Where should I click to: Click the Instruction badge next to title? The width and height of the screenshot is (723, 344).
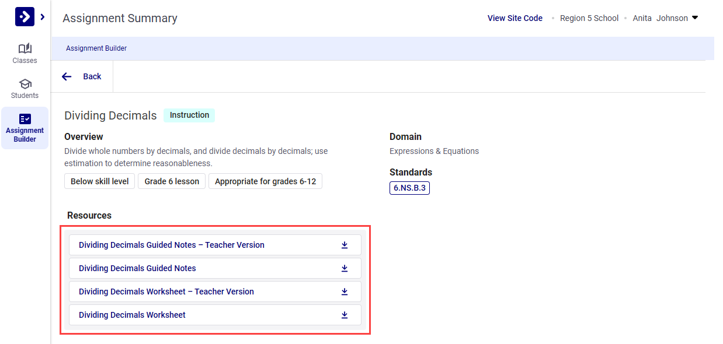pos(189,115)
